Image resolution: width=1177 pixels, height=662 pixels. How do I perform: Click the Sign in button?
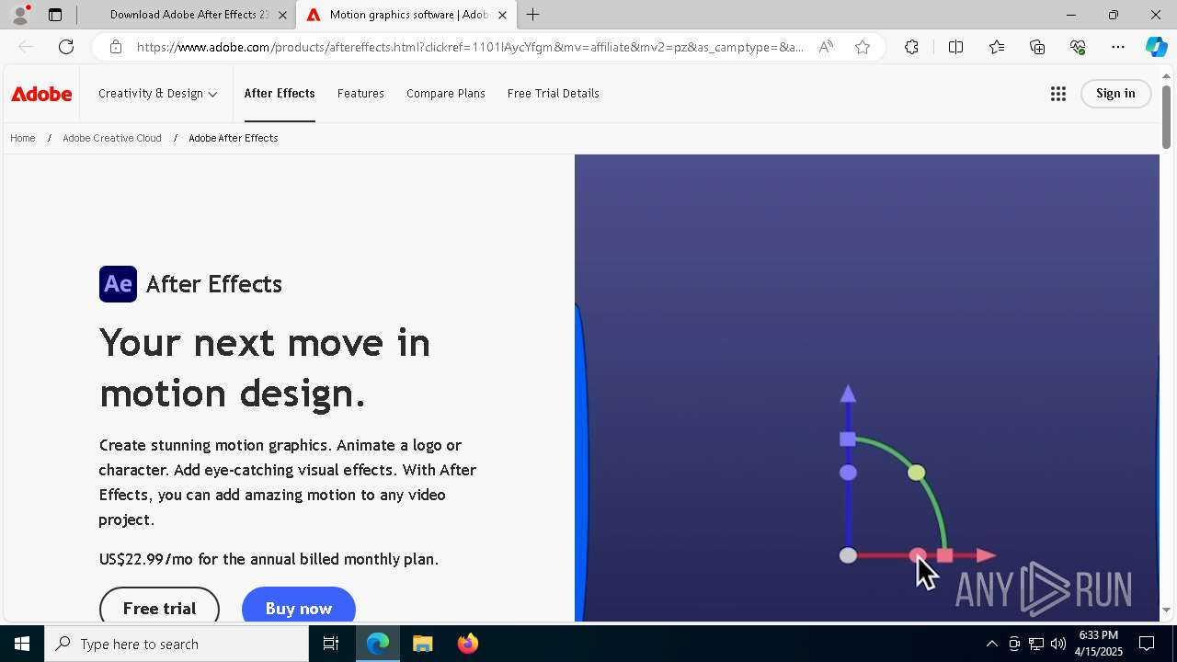point(1115,94)
